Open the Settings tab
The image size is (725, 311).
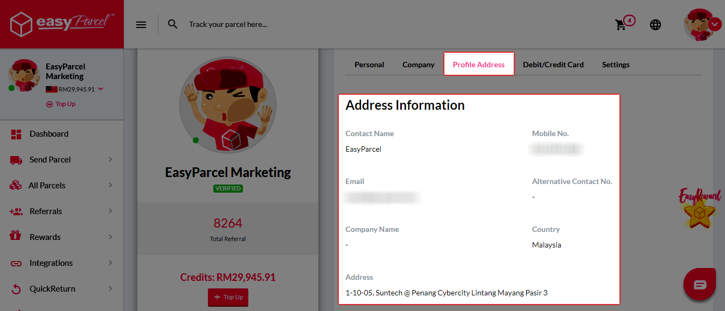tap(616, 65)
